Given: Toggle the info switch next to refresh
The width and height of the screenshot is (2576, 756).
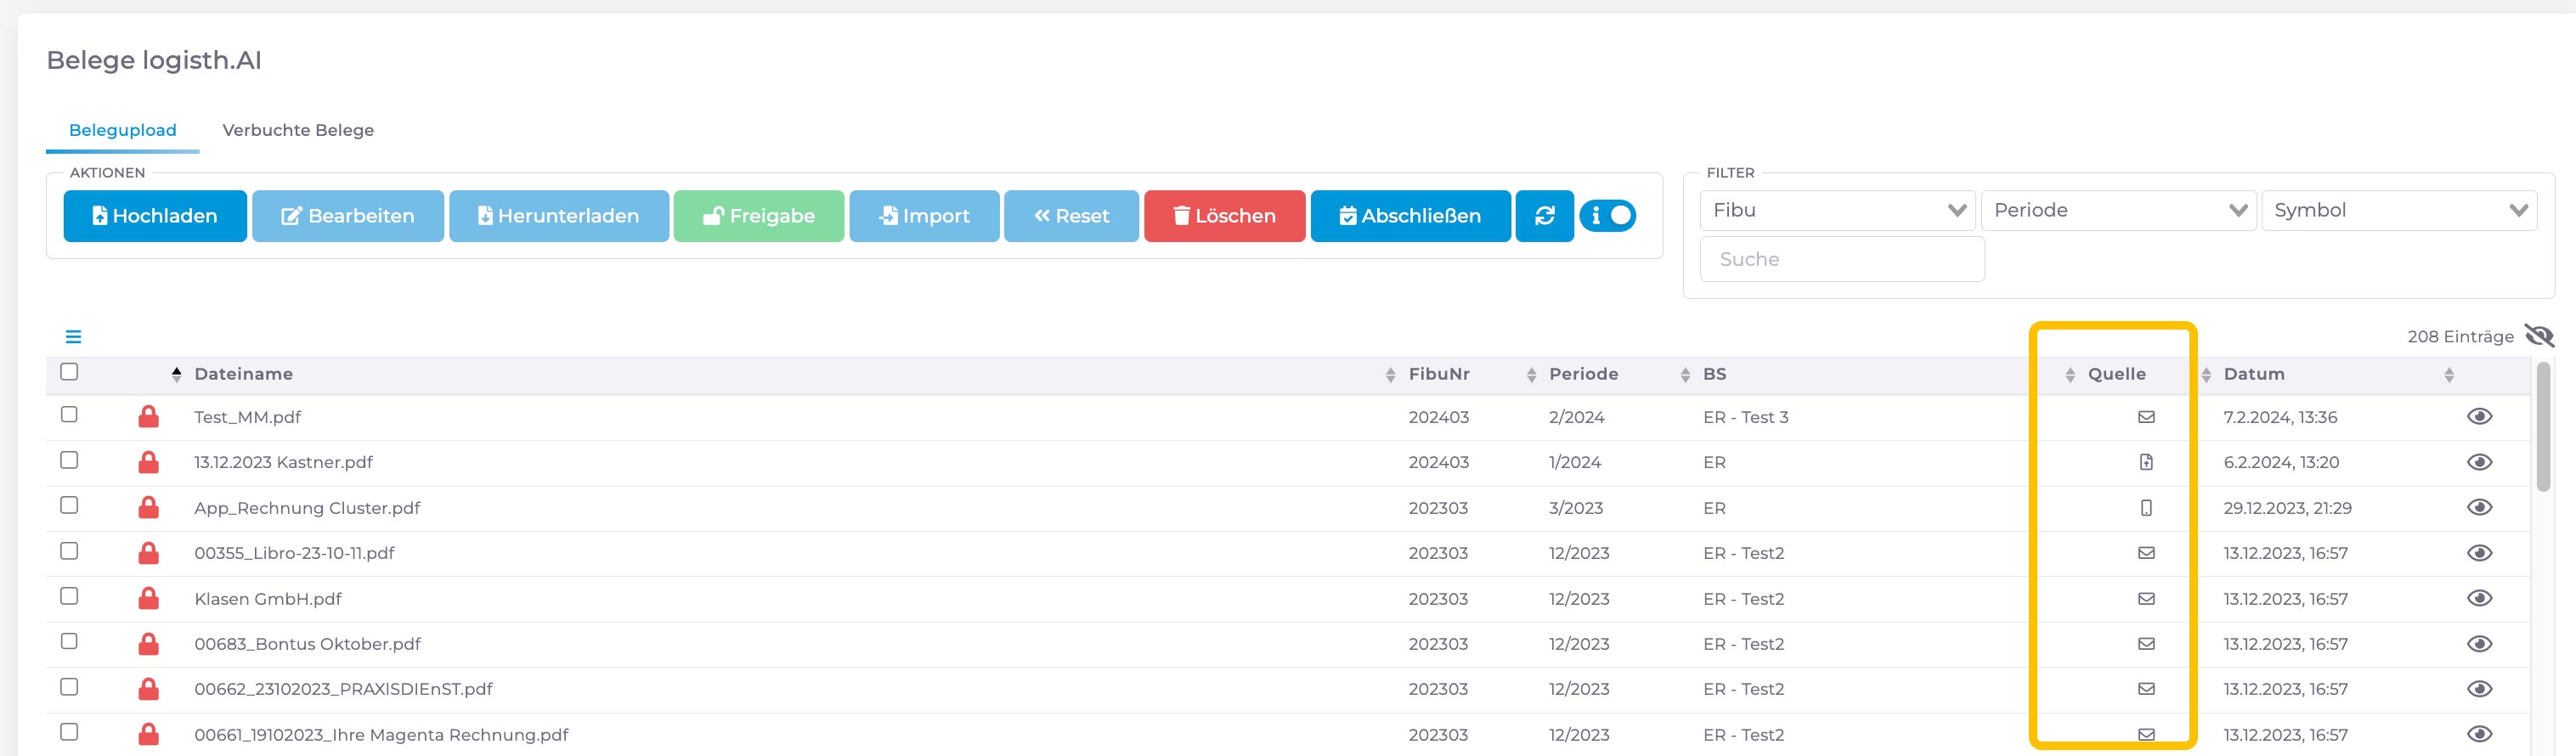Looking at the screenshot, I should click(x=1608, y=216).
